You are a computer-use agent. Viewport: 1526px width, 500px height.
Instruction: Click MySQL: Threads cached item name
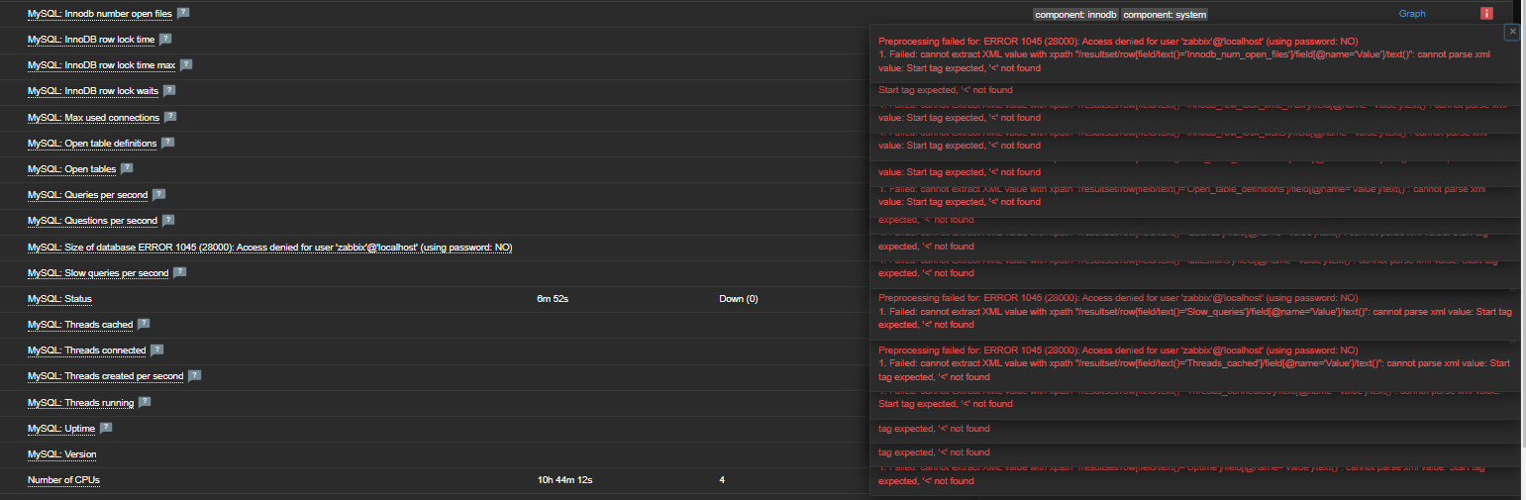(x=80, y=325)
